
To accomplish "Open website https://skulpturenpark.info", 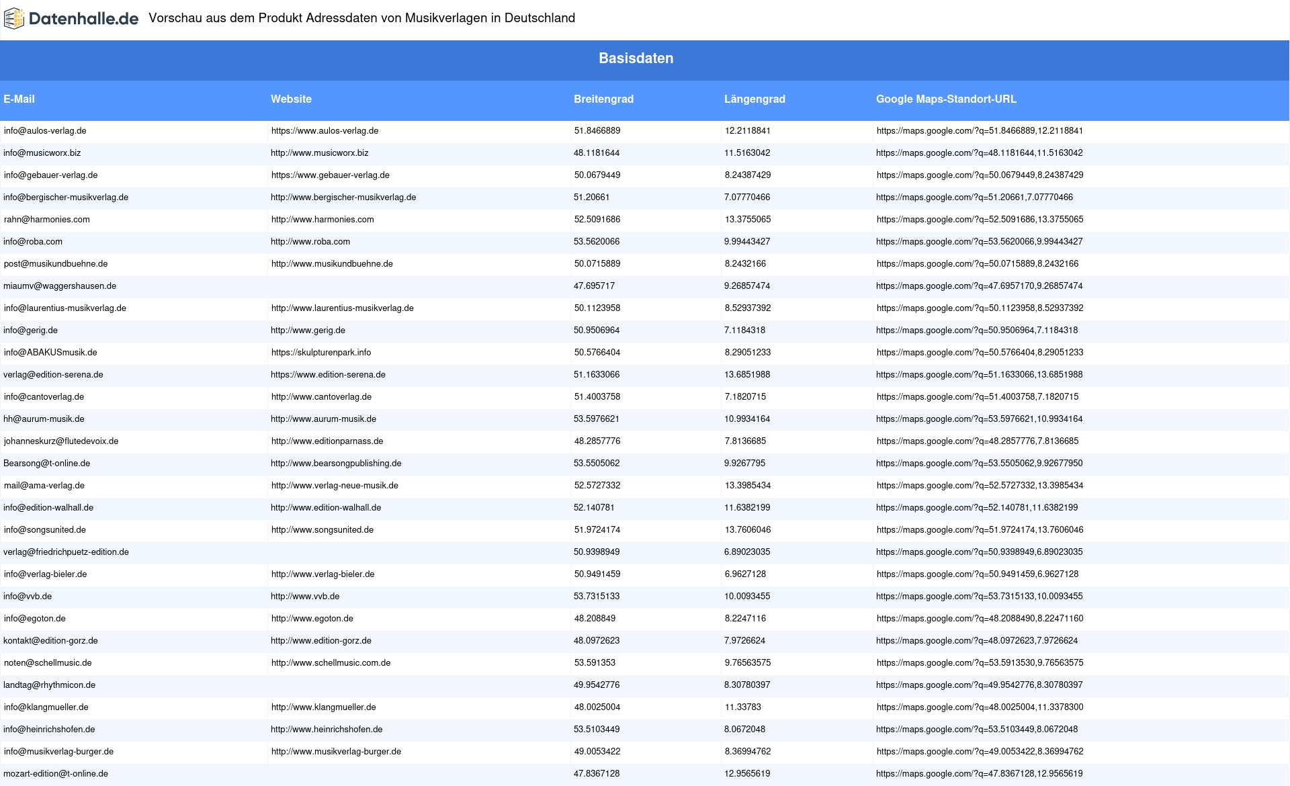I will pyautogui.click(x=321, y=353).
